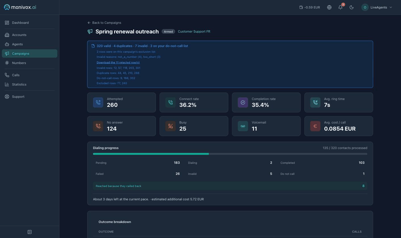
Task: Open Customer Support FR agent link
Action: coord(194,31)
